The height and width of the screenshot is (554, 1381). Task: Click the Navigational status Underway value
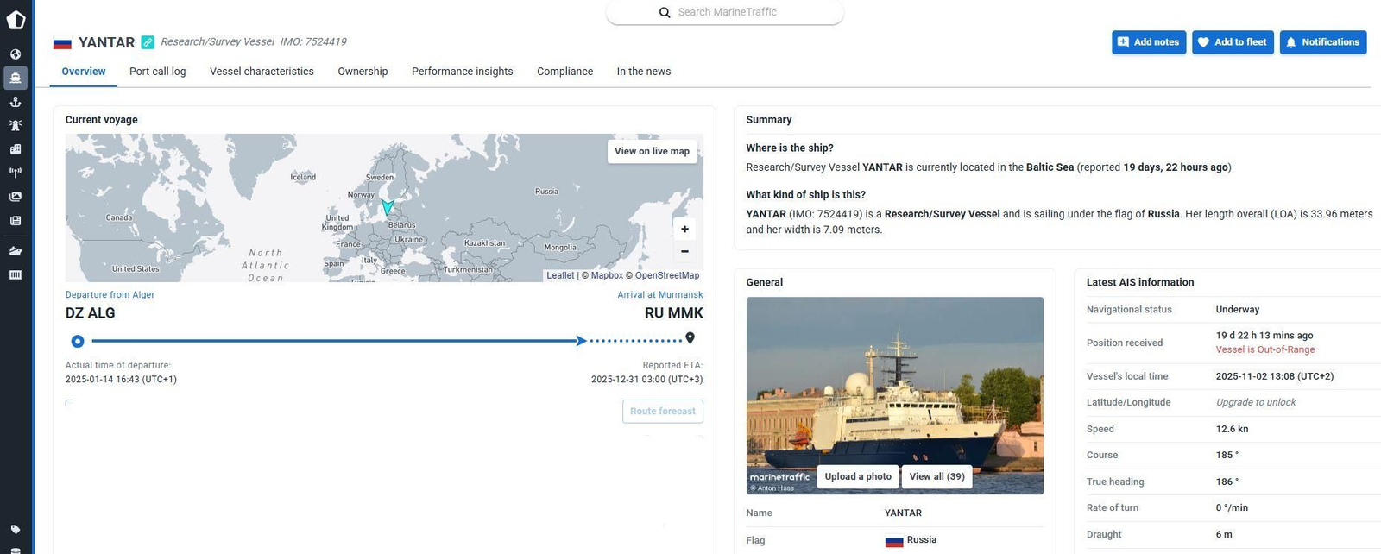click(x=1238, y=309)
